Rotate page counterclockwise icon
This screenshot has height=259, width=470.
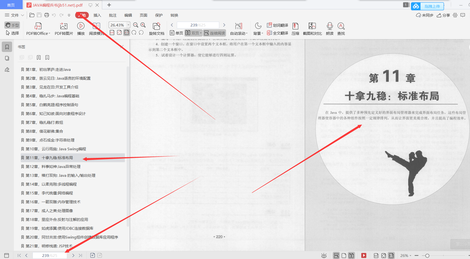[x=141, y=33]
